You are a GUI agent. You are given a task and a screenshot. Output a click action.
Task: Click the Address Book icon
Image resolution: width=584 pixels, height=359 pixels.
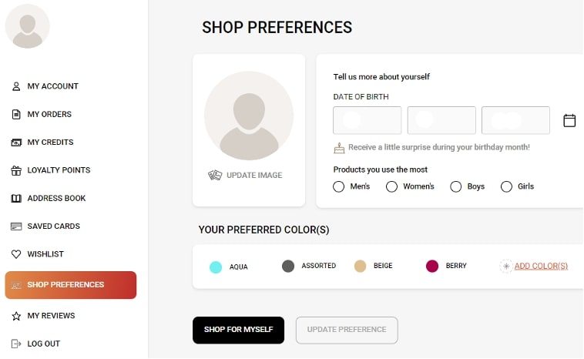click(16, 198)
